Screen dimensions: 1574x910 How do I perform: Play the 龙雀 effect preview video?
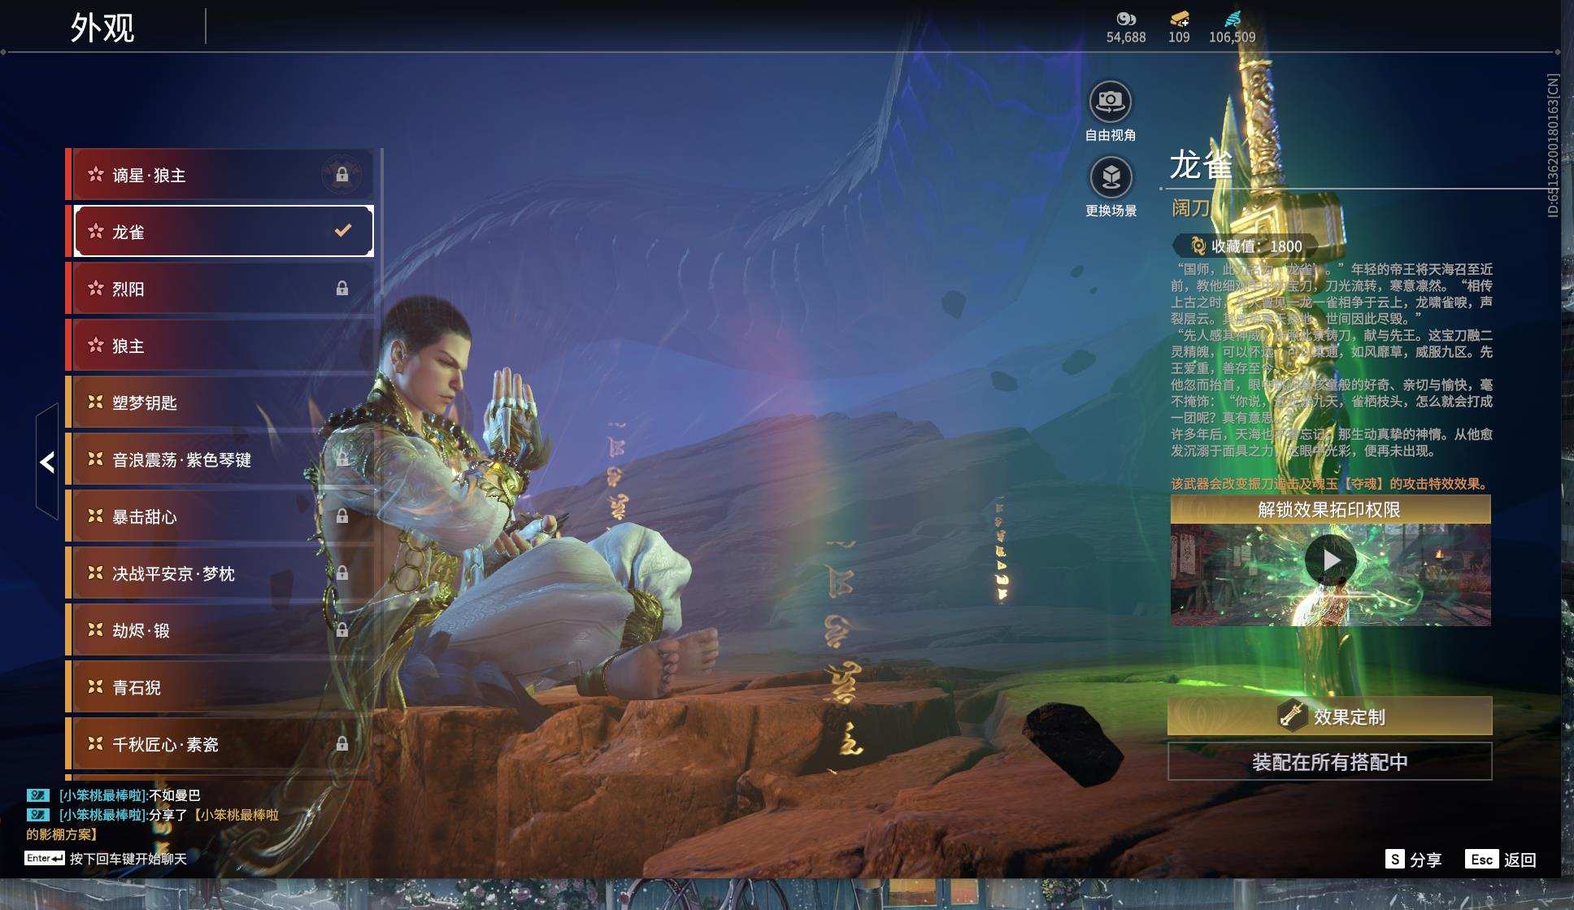coord(1330,560)
